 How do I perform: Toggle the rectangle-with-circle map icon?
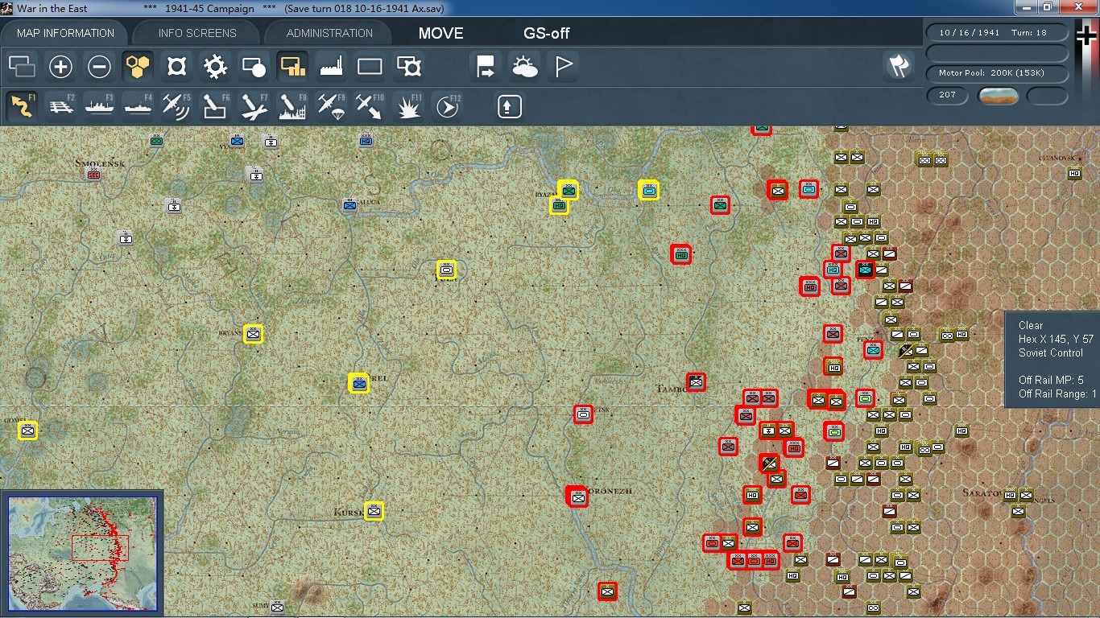point(254,67)
